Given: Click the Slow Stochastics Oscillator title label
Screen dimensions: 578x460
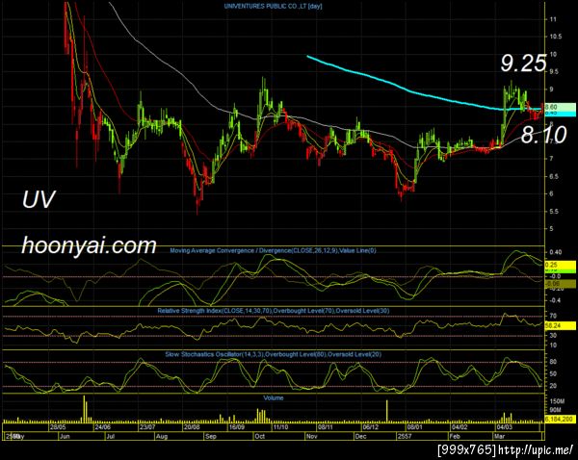Looking at the screenshot, I should tap(274, 355).
